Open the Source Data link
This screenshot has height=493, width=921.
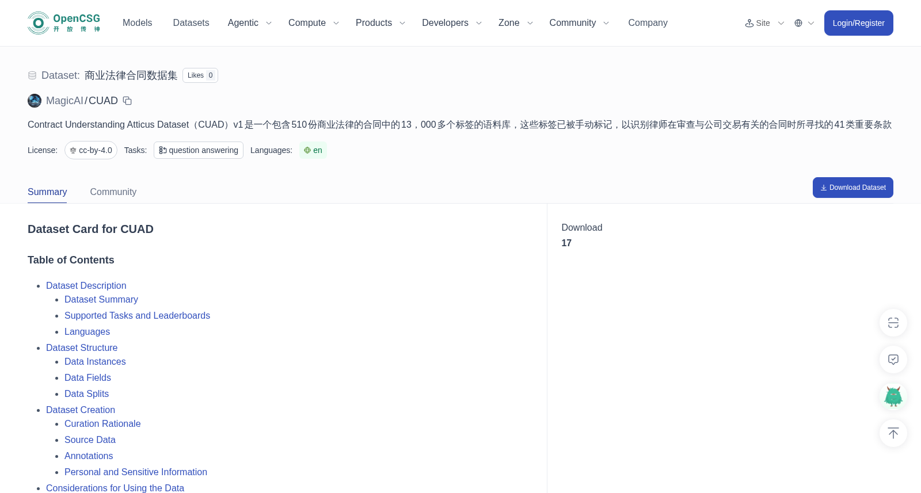click(x=90, y=440)
